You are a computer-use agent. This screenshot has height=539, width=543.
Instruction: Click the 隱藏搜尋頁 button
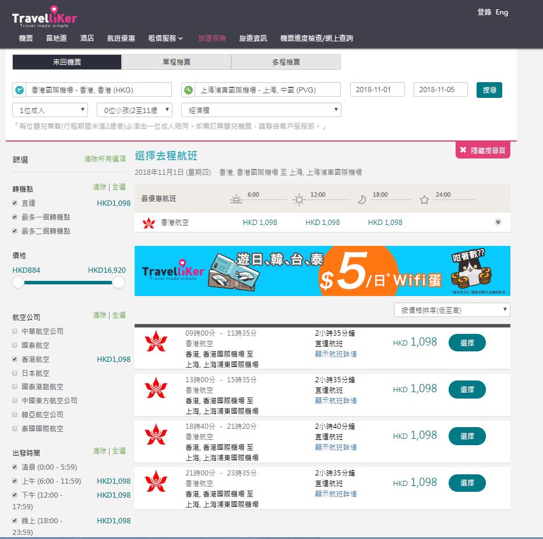pos(483,150)
